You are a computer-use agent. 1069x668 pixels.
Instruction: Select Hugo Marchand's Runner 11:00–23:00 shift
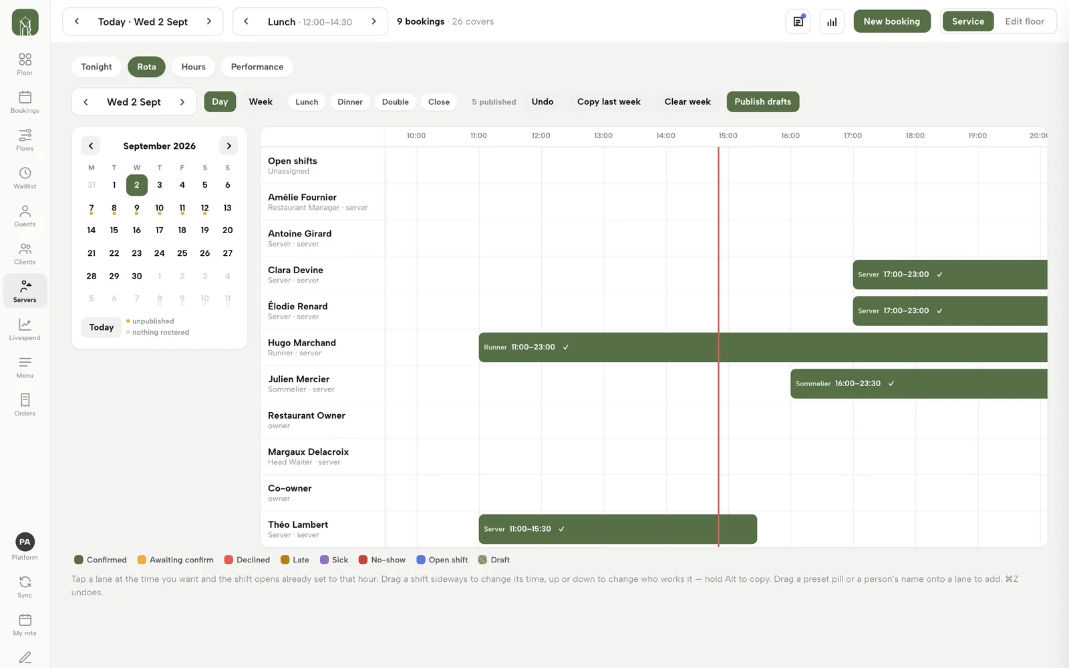click(x=763, y=347)
